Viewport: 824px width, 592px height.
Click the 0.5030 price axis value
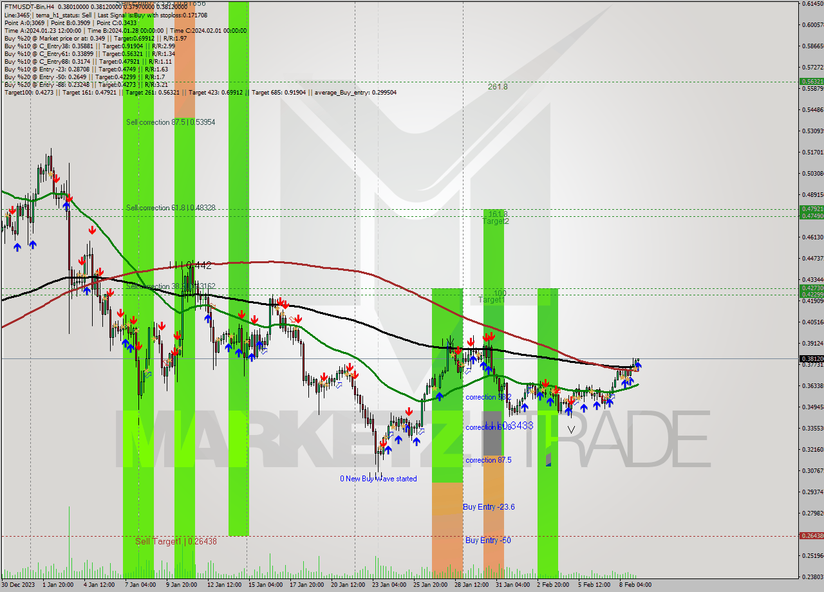[x=812, y=173]
